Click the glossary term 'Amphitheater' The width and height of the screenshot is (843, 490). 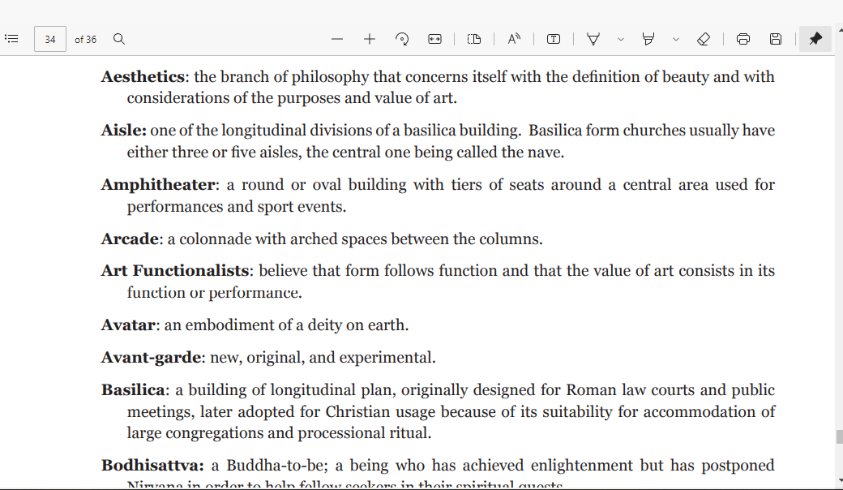(158, 185)
